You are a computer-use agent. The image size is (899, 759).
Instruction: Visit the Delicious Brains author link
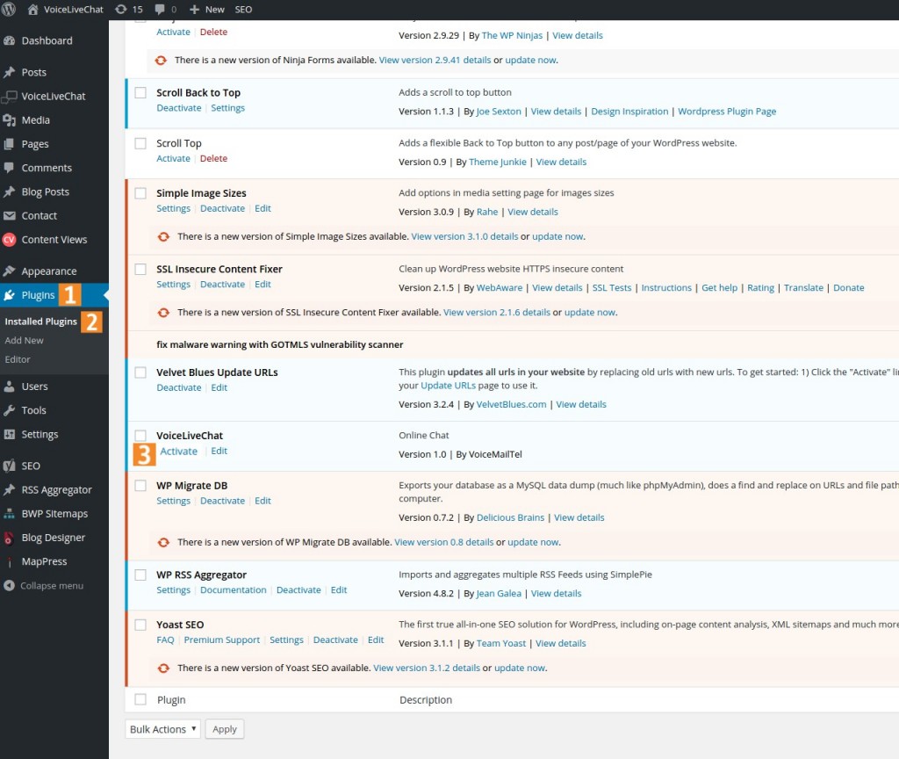point(510,517)
